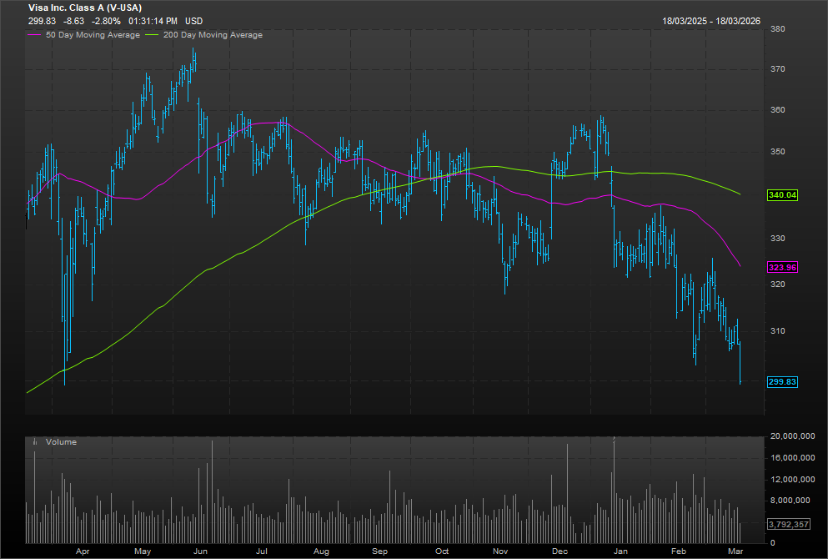The height and width of the screenshot is (559, 828).
Task: Click the 16,000,000 volume axis label
Action: (x=792, y=457)
